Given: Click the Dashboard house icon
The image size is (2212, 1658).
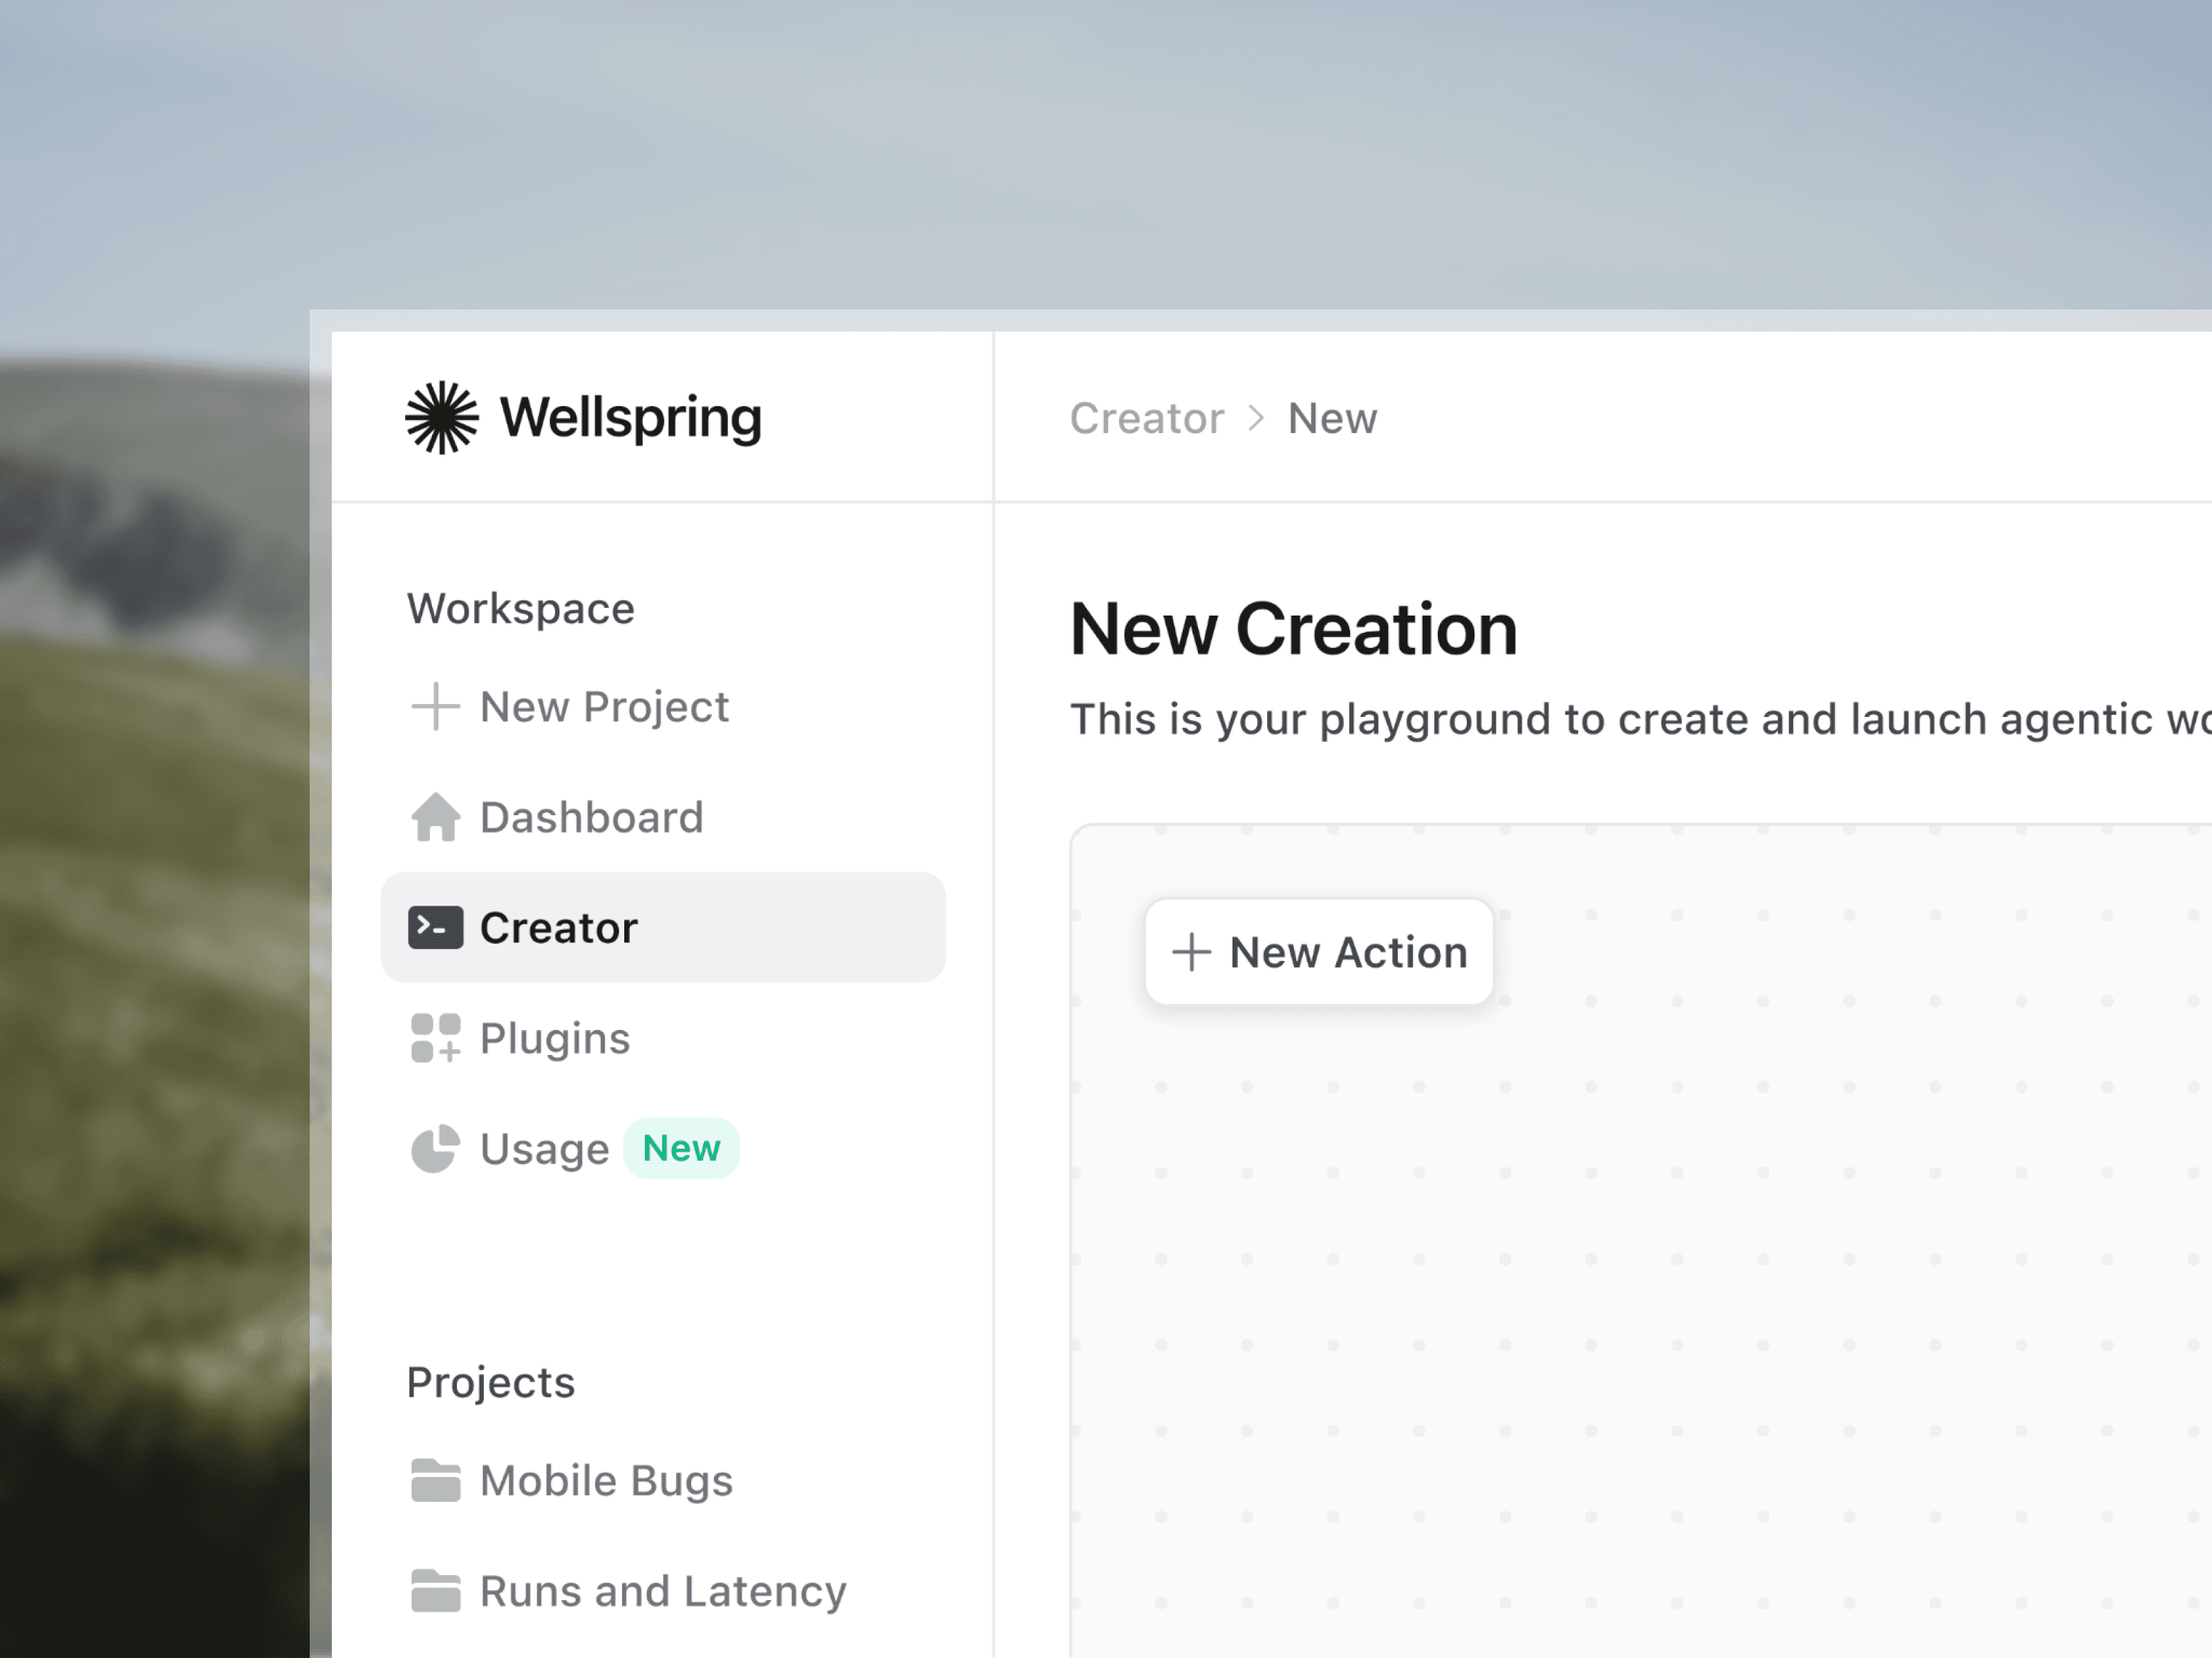Looking at the screenshot, I should [x=436, y=817].
